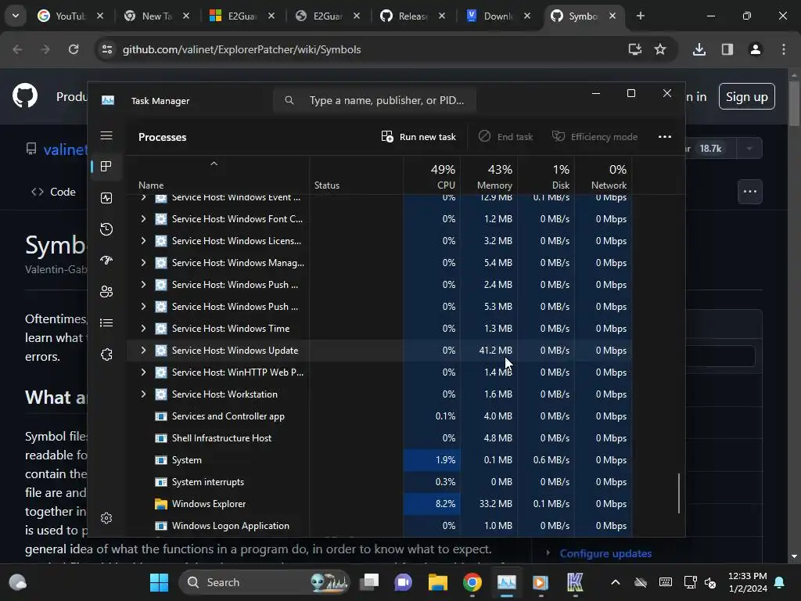Expand Service Host: Workstation row
This screenshot has width=801, height=601.
click(x=144, y=394)
